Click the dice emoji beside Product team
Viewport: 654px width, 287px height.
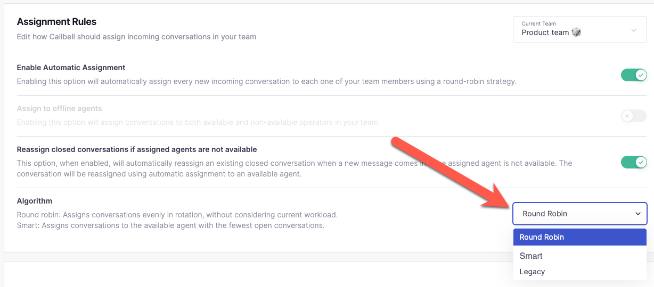[576, 32]
